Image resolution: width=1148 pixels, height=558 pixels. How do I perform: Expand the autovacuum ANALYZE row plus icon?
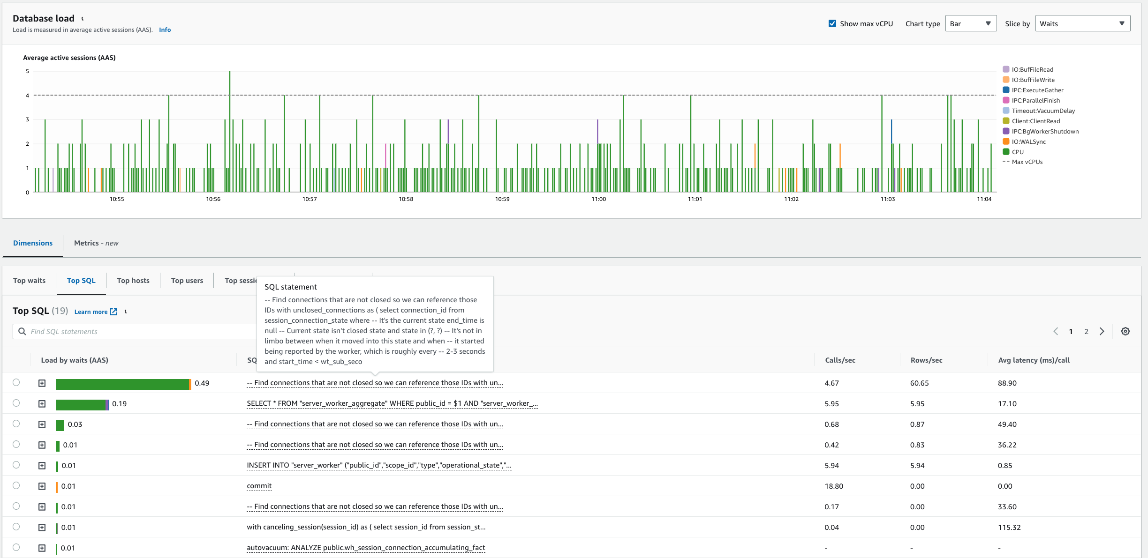tap(42, 547)
